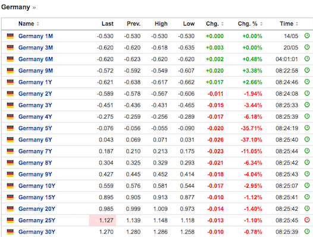Click the -0.026 change for Germany 6Y
313x237 pixels.
point(215,140)
